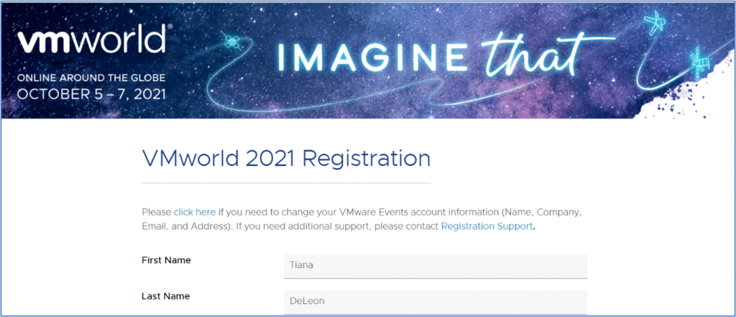This screenshot has width=736, height=317.
Task: Click the October 5 – 7, 2021 date
Action: click(91, 94)
